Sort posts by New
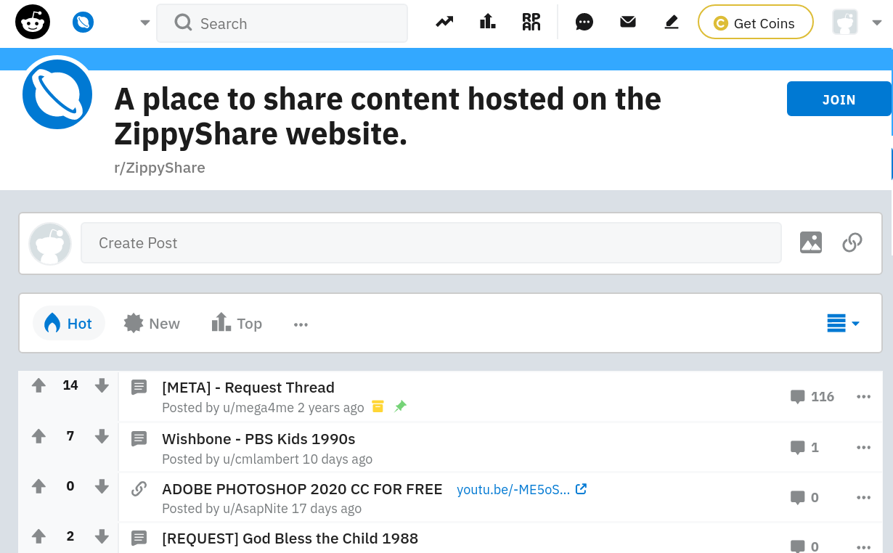 click(x=152, y=324)
